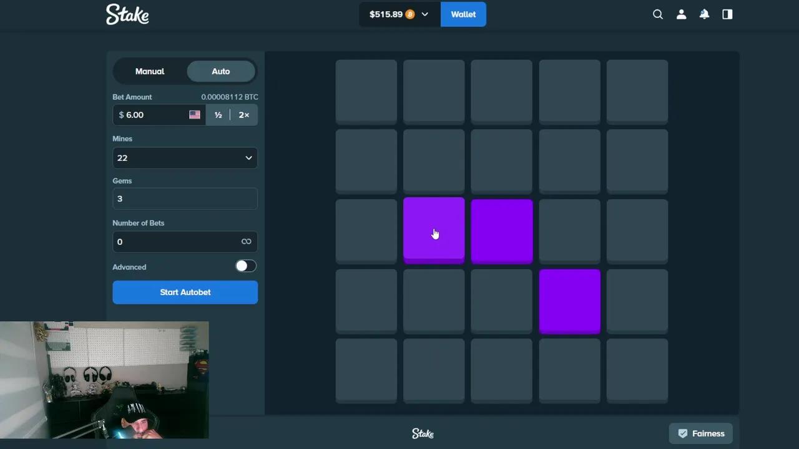Click the US flag currency icon

tap(195, 115)
